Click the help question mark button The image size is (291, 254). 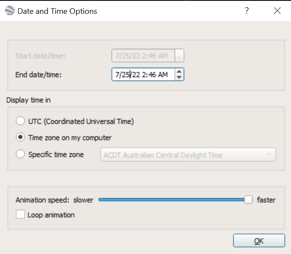click(x=247, y=11)
